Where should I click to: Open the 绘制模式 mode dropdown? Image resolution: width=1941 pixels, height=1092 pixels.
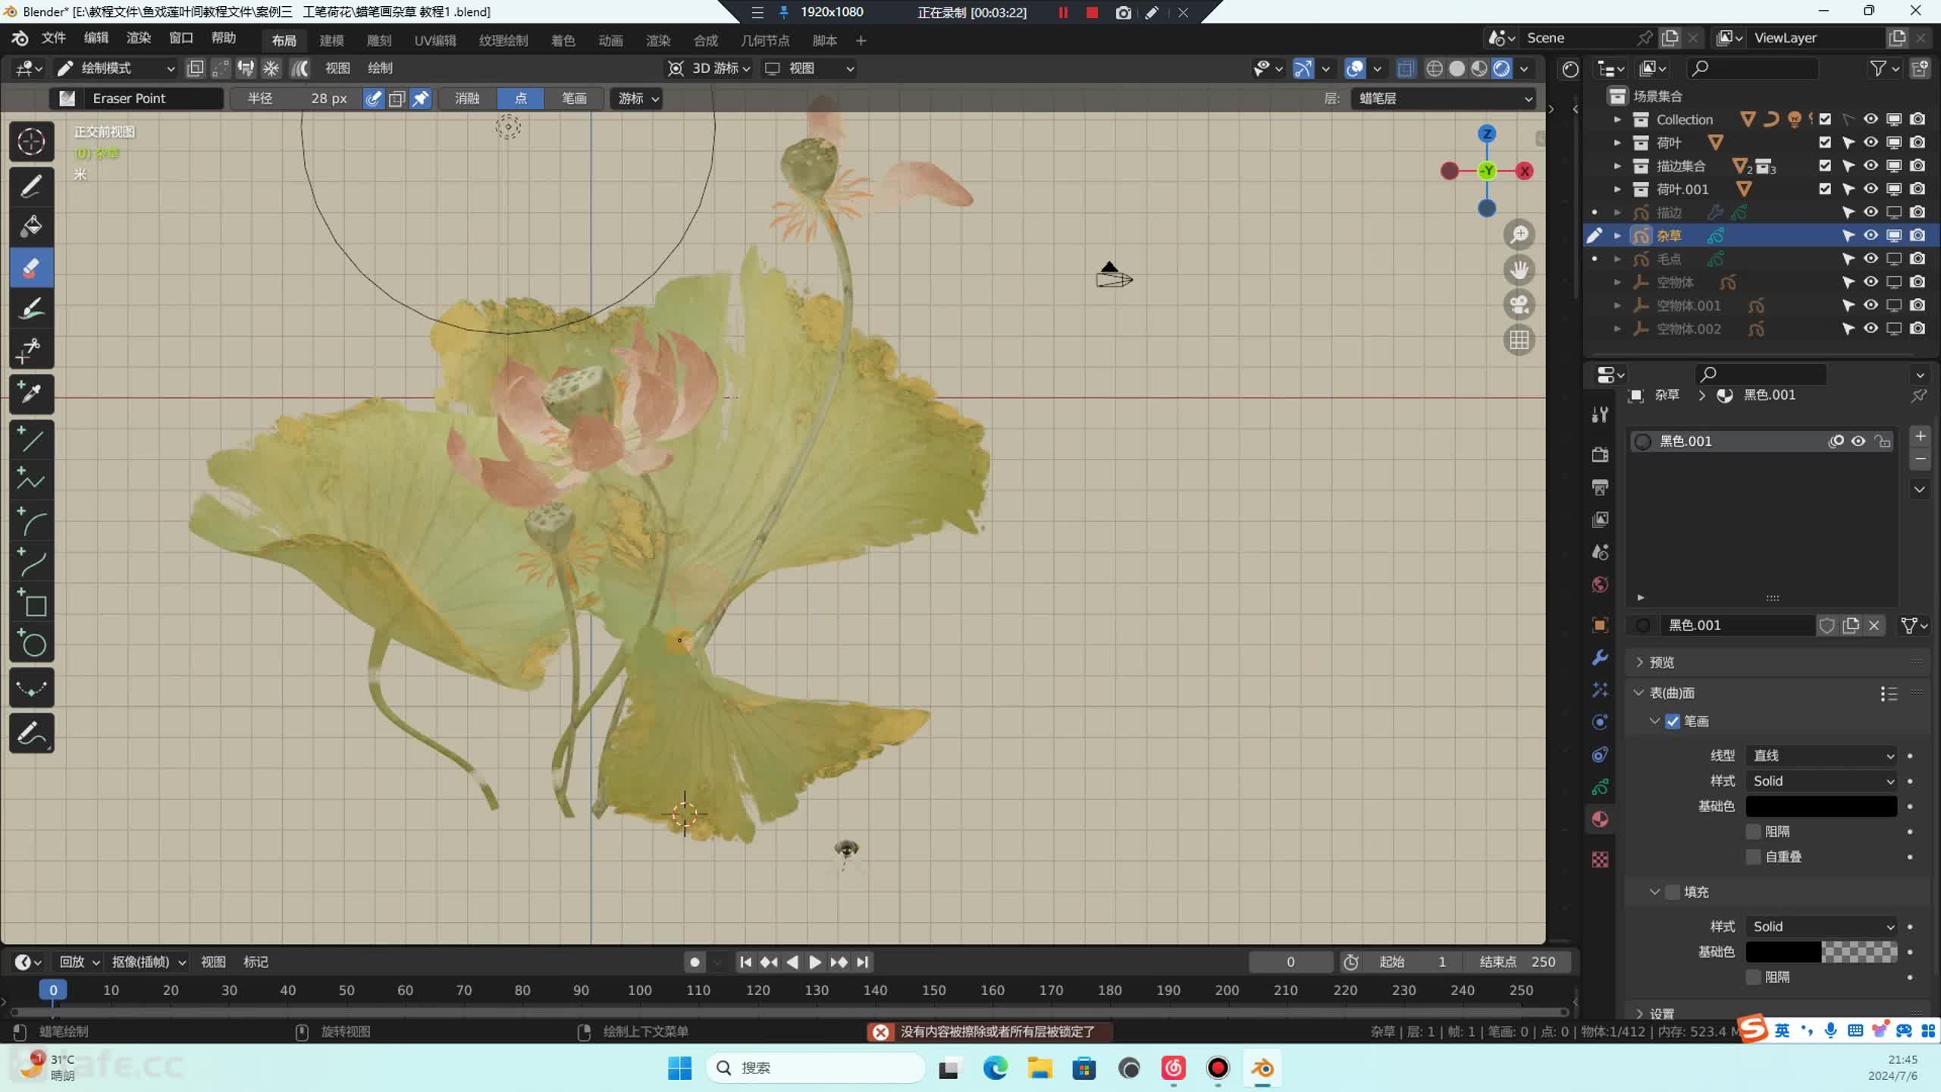click(116, 68)
